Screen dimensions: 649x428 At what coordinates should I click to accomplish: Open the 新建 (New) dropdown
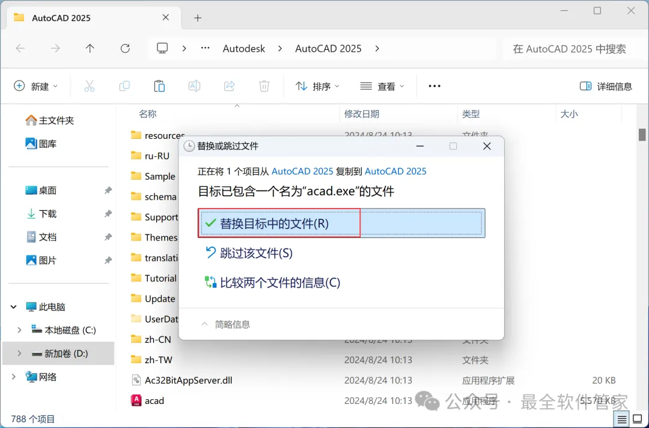35,86
